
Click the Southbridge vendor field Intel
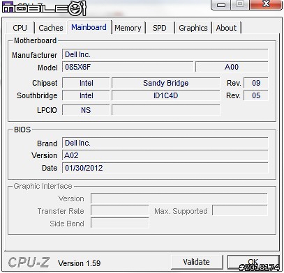86,95
